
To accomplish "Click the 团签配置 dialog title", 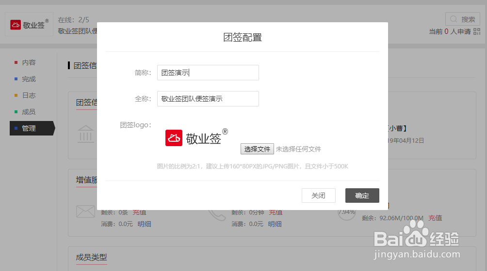I will tap(243, 37).
